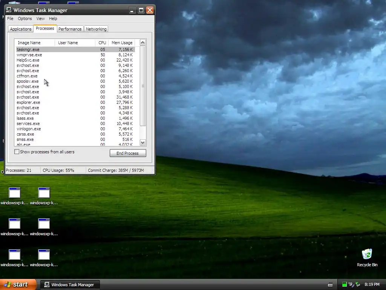The image size is (386, 290).
Task: Switch to the Performance tab
Action: pyautogui.click(x=70, y=29)
